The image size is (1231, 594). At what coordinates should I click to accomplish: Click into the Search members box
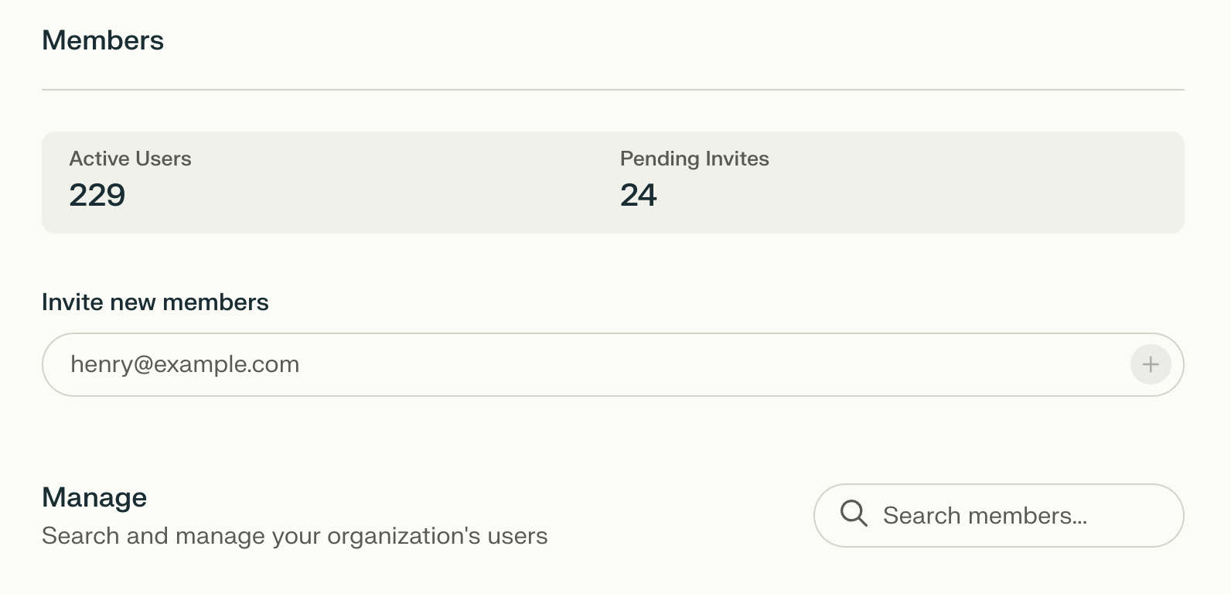[x=999, y=516]
